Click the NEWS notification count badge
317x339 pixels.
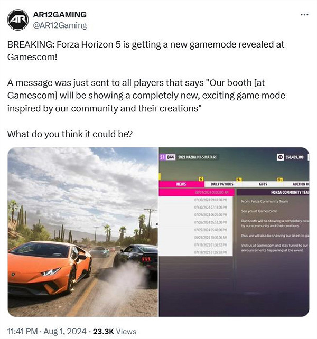[x=201, y=179]
